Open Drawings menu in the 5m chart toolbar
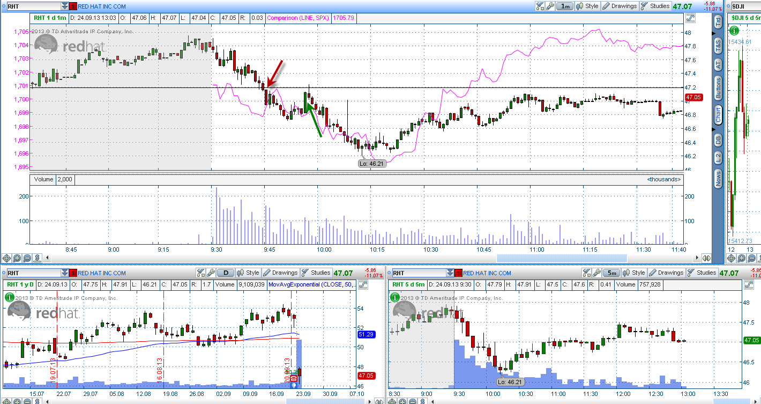Screen dimensions: 761x404 [667, 273]
